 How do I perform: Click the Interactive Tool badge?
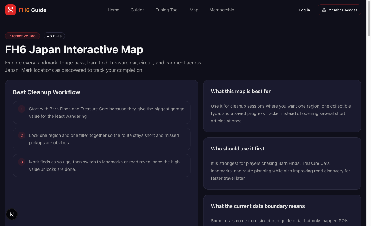click(22, 36)
